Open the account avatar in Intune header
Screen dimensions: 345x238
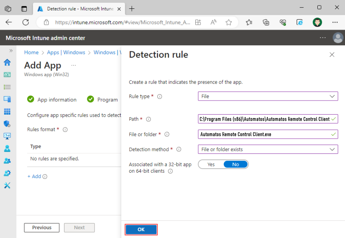[338, 38]
